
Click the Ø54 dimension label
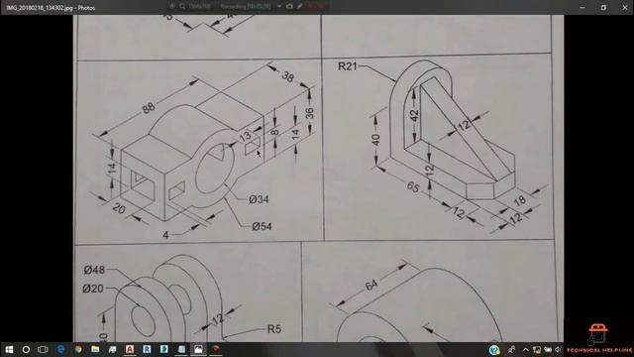click(x=262, y=226)
